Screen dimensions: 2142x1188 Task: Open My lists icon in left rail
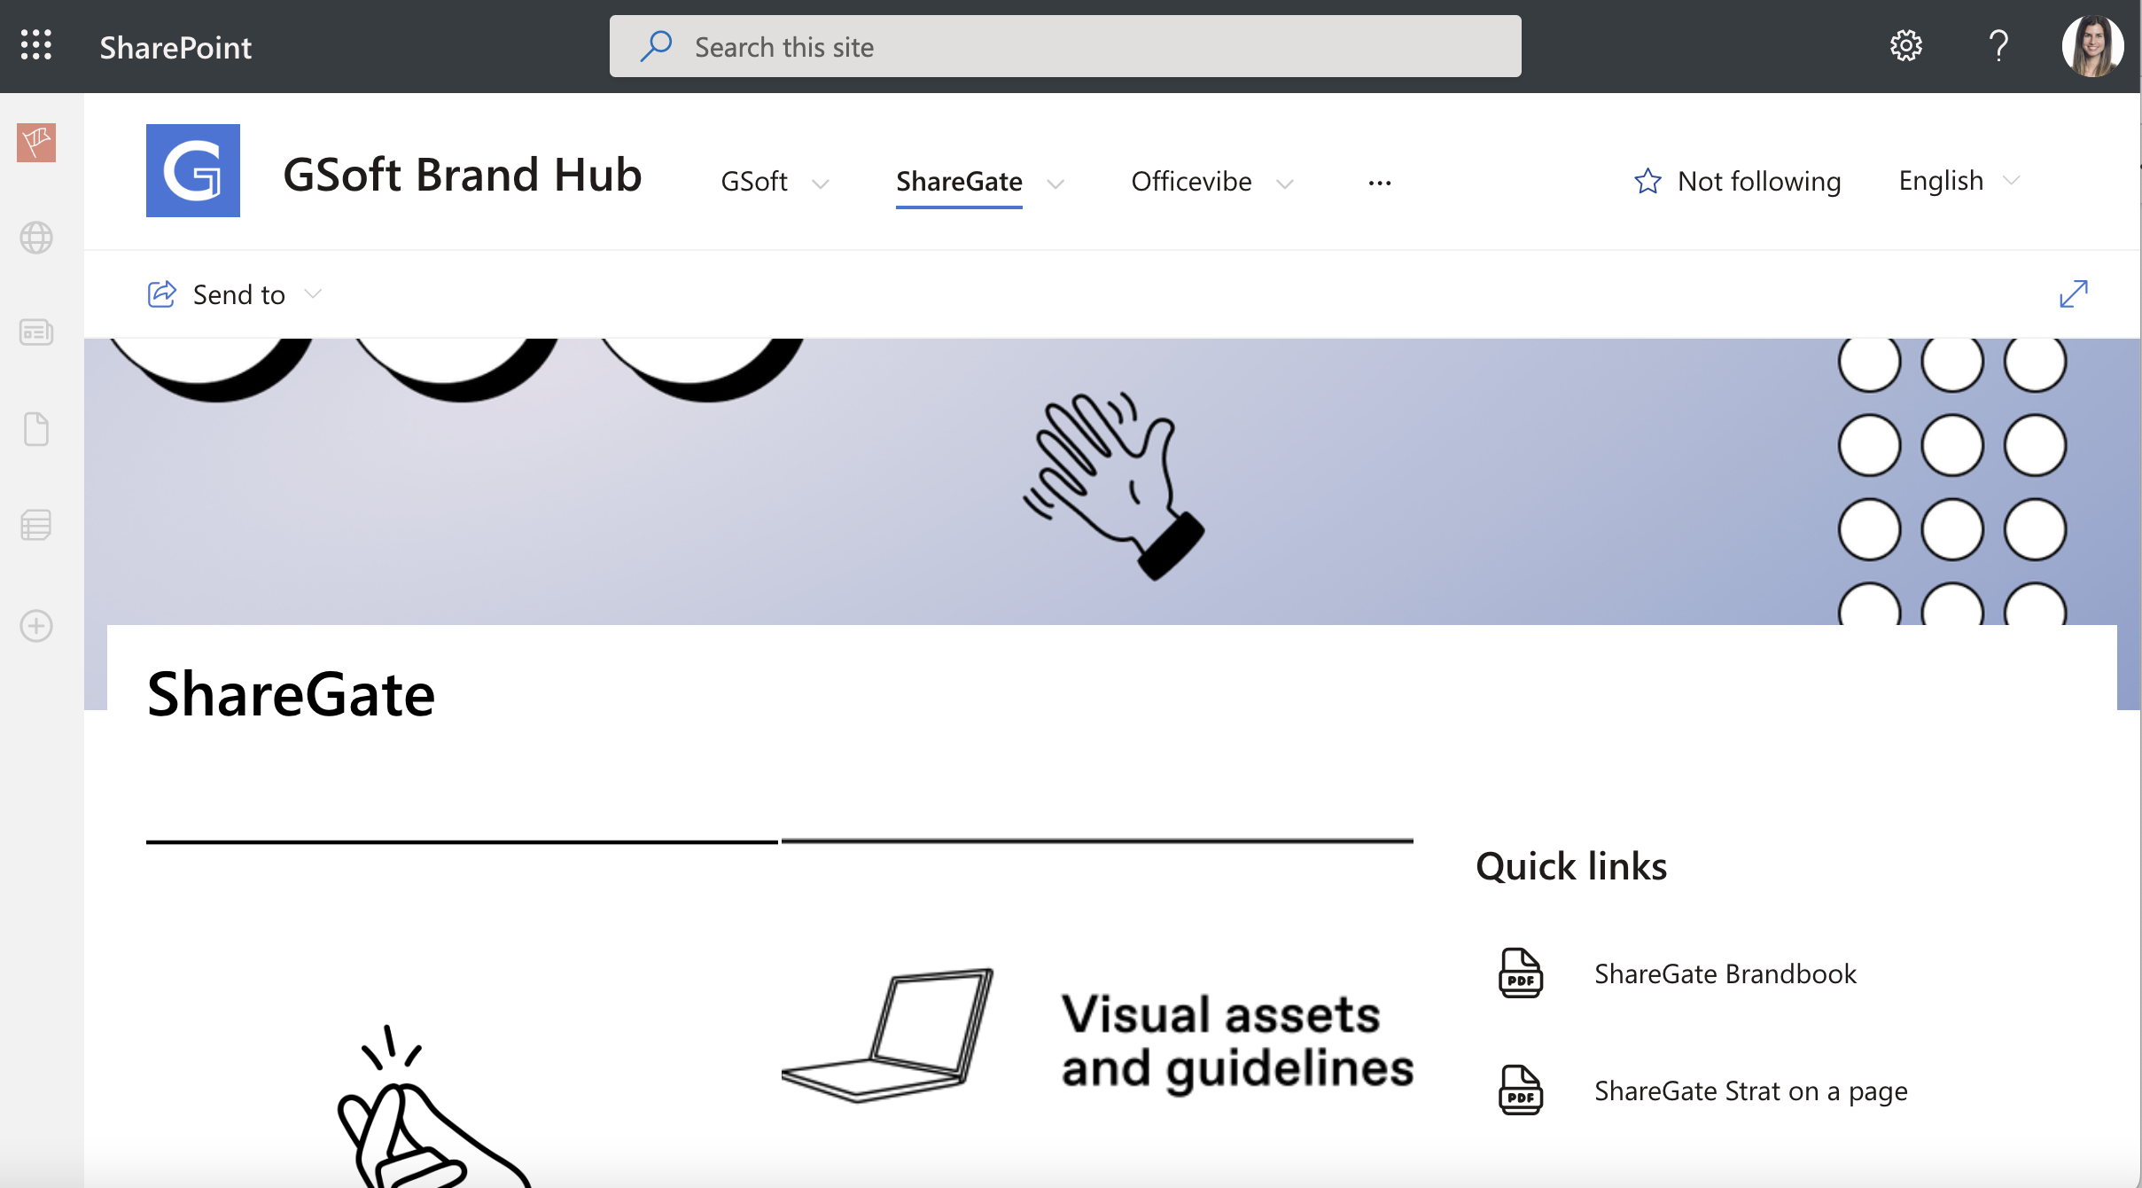(x=36, y=525)
